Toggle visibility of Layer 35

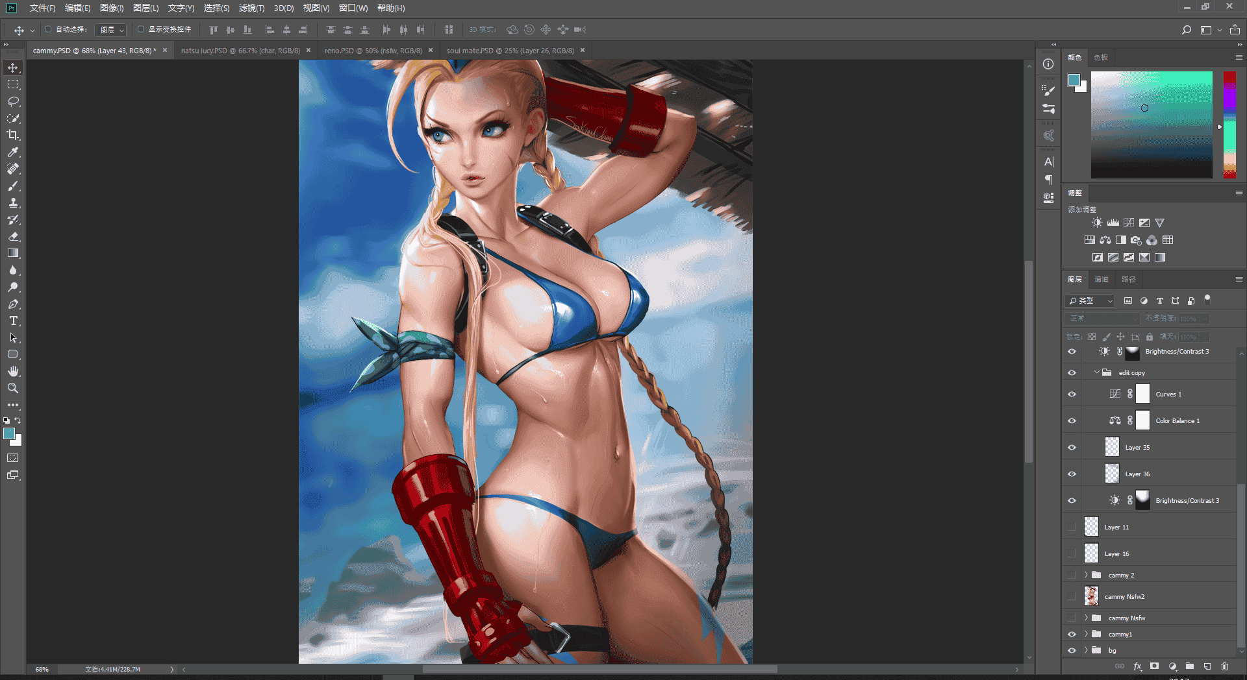1072,447
